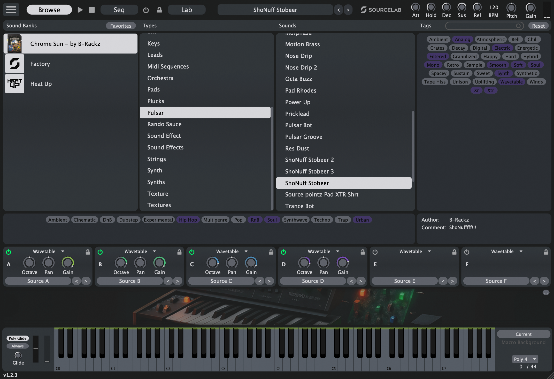Click source D Gain knob
This screenshot has height=379, width=554.
pos(343,263)
